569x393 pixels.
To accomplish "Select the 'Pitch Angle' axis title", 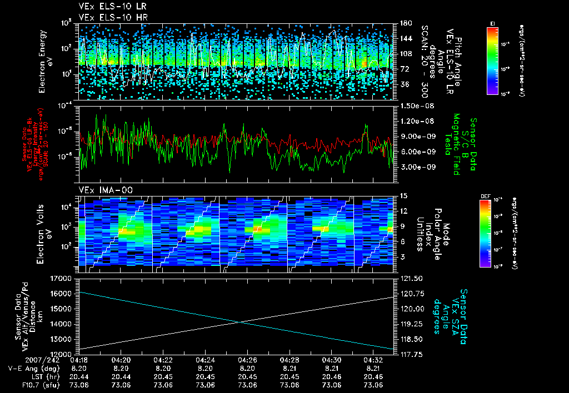I will (x=458, y=62).
